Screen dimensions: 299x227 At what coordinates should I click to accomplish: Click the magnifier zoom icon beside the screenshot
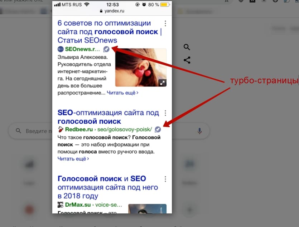(x=187, y=47)
